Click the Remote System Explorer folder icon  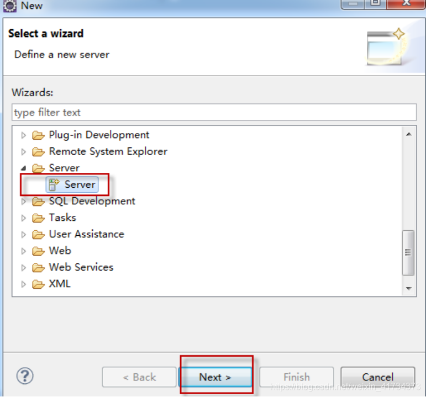tap(38, 151)
